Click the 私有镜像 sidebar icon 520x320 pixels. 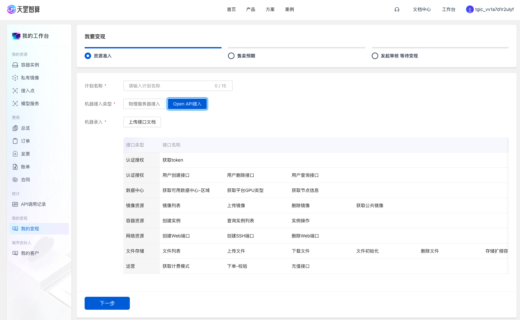pos(15,78)
